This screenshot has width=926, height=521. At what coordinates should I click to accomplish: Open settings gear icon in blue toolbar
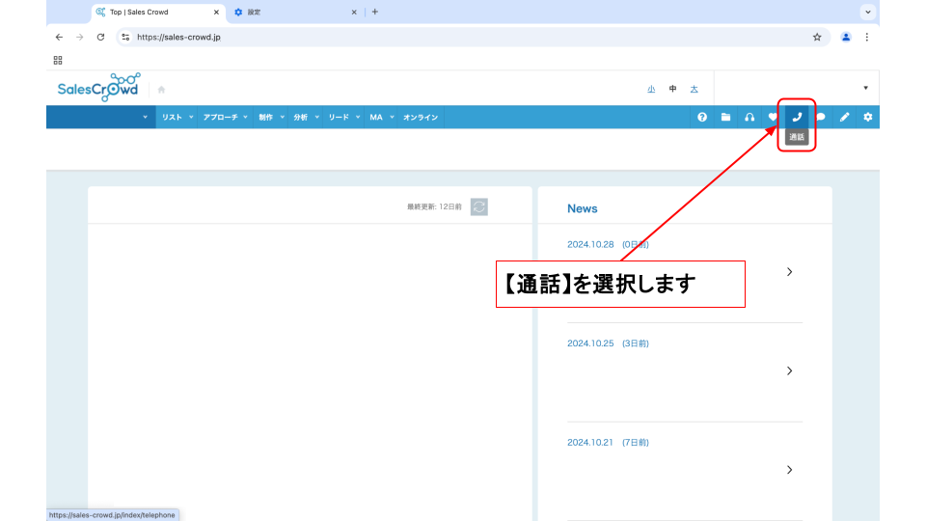pos(867,117)
